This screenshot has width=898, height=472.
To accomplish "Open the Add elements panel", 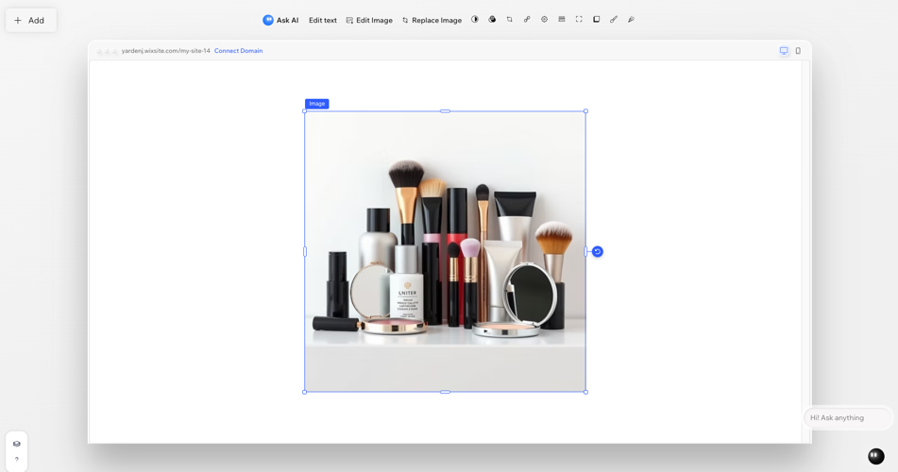I will pos(30,20).
